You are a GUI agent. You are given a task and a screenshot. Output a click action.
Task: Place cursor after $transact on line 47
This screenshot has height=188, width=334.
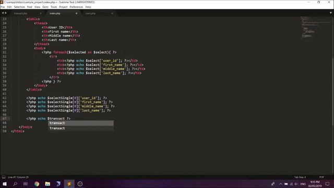pos(65,119)
